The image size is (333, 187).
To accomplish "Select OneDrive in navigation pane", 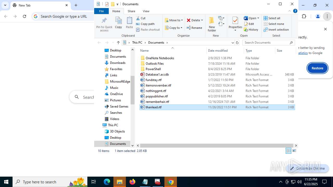I will pyautogui.click(x=116, y=94).
